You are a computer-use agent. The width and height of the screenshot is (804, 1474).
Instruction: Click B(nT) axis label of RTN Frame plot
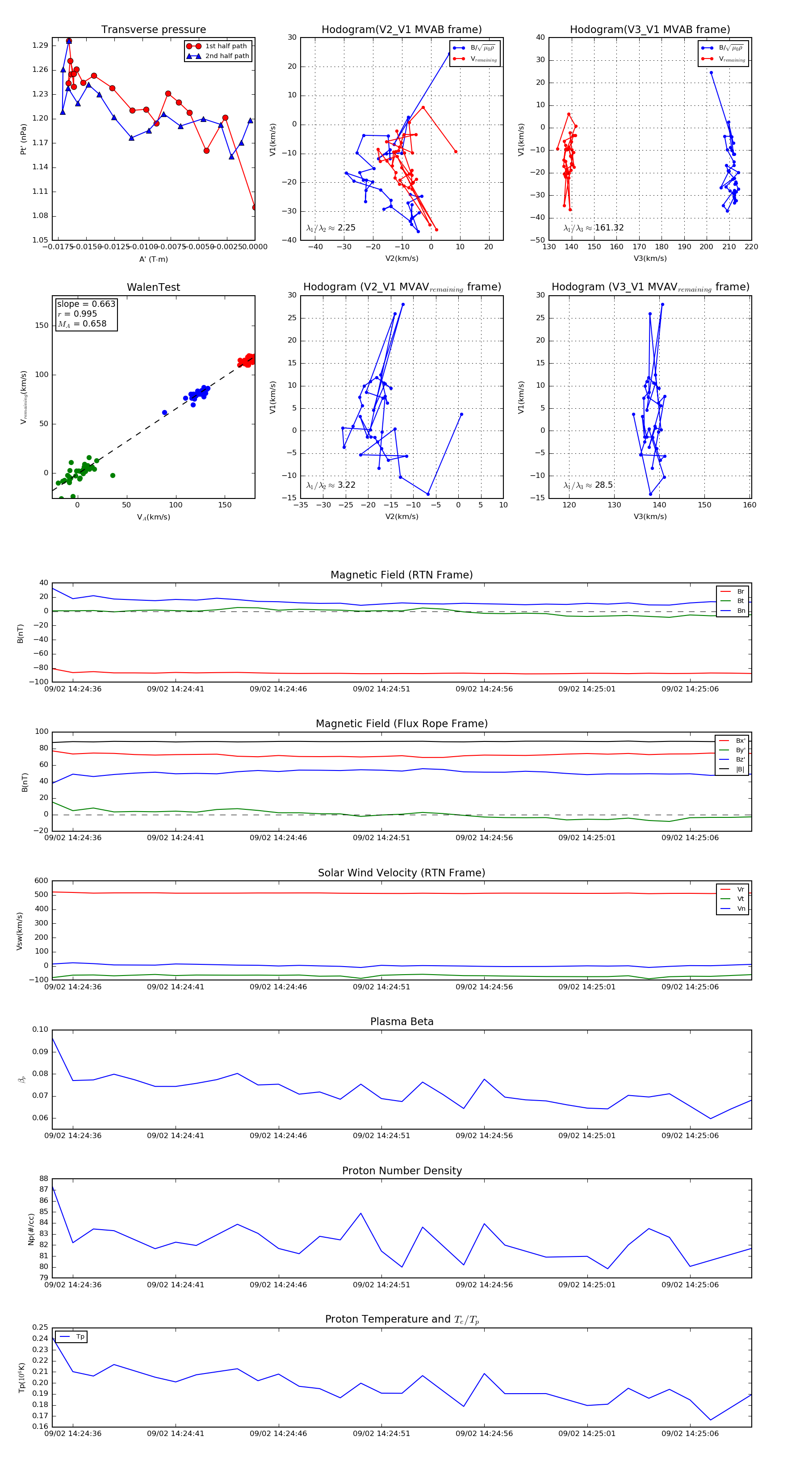21,633
